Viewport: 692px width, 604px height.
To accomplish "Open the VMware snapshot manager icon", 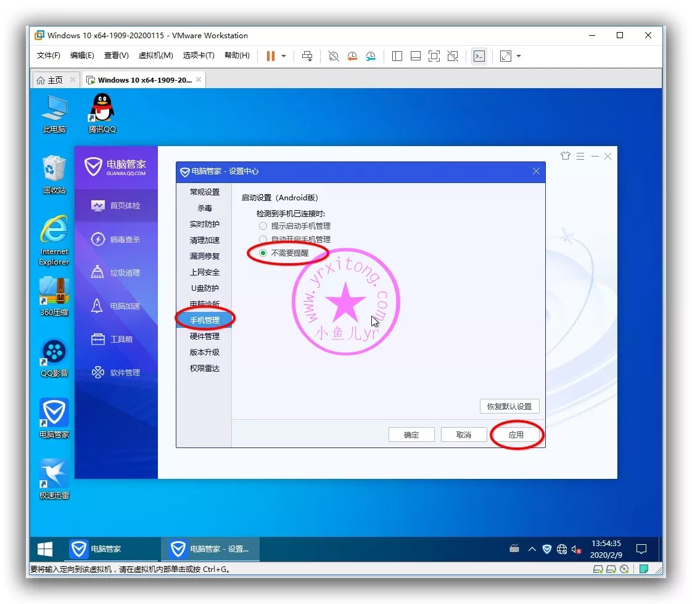I will (x=371, y=56).
